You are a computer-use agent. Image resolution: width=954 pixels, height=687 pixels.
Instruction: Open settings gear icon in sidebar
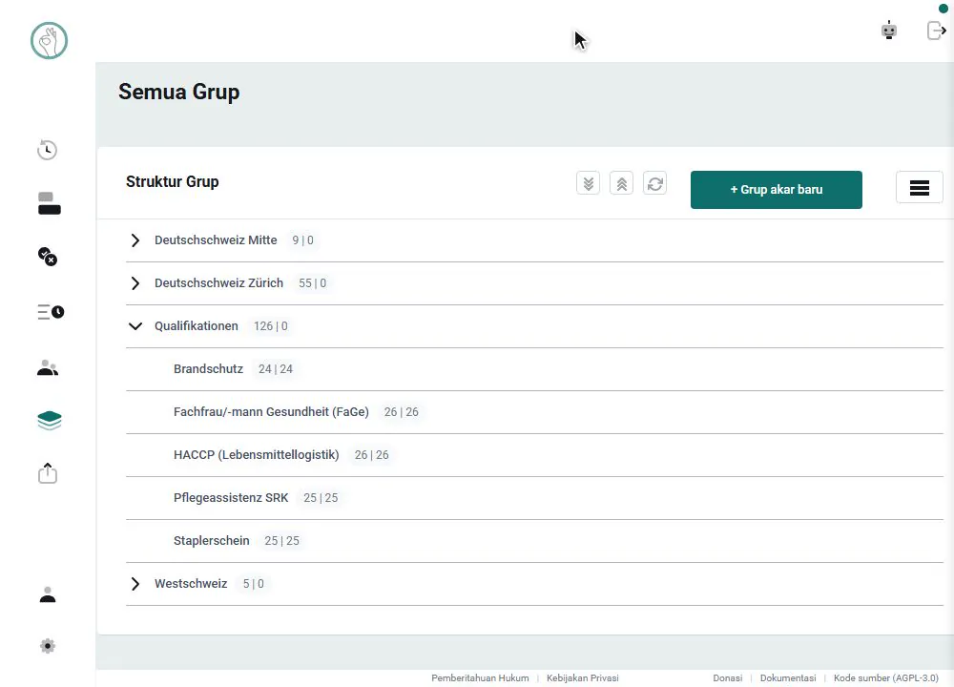point(48,646)
